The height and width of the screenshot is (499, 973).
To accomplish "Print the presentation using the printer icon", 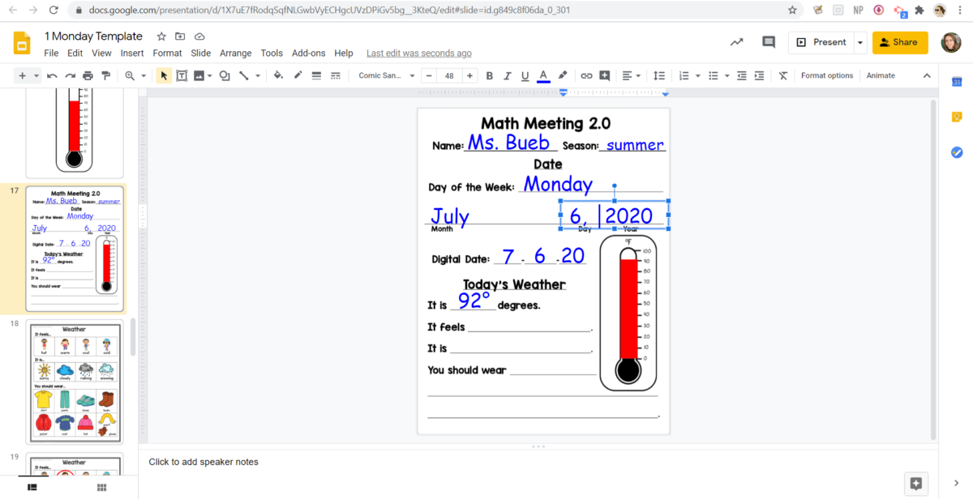I will pyautogui.click(x=88, y=75).
